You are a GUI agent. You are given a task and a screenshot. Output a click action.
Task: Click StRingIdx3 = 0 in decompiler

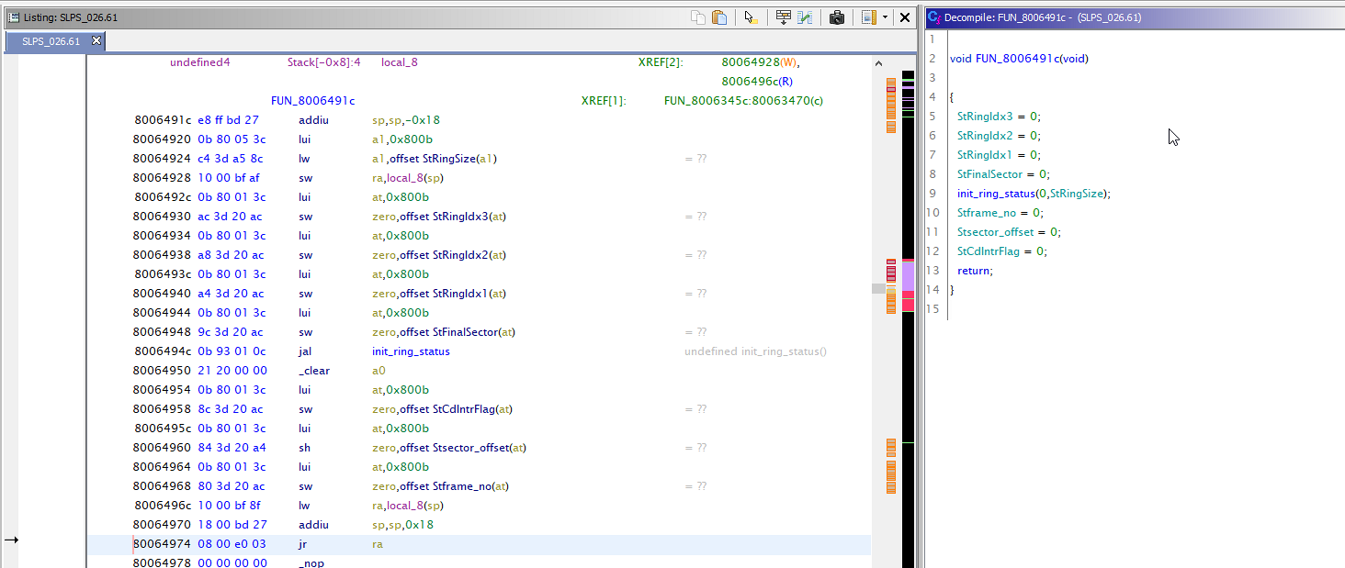click(x=999, y=117)
